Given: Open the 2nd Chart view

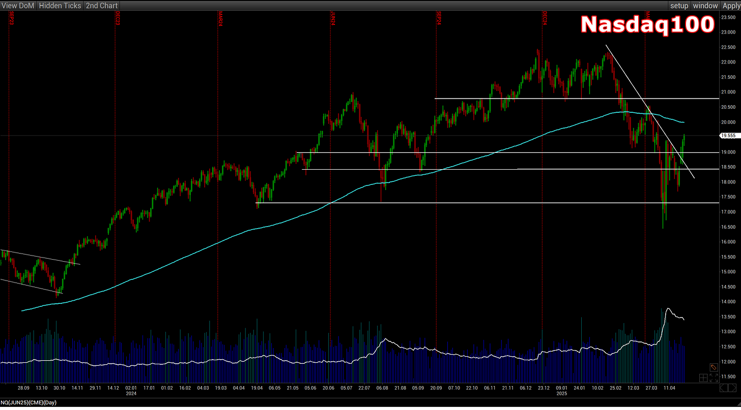Looking at the screenshot, I should (101, 6).
